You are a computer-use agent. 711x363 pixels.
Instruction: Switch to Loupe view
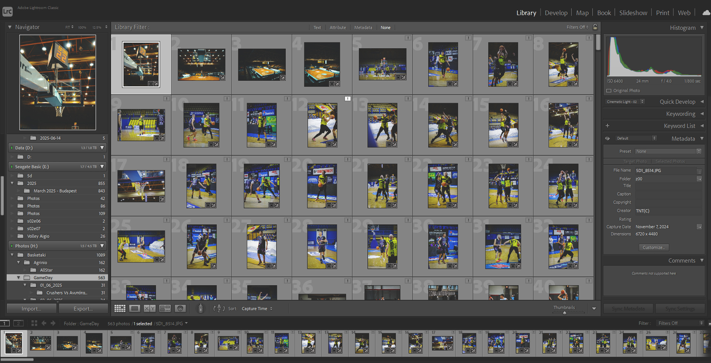pos(134,308)
